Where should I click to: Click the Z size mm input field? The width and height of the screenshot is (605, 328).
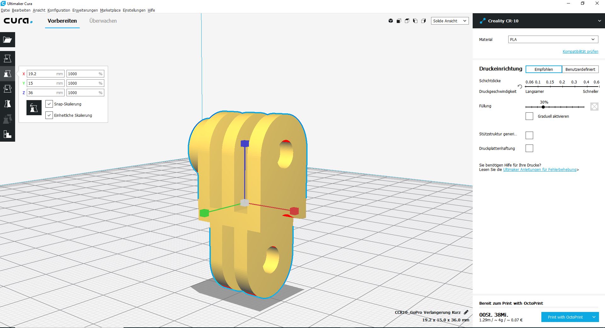point(46,93)
